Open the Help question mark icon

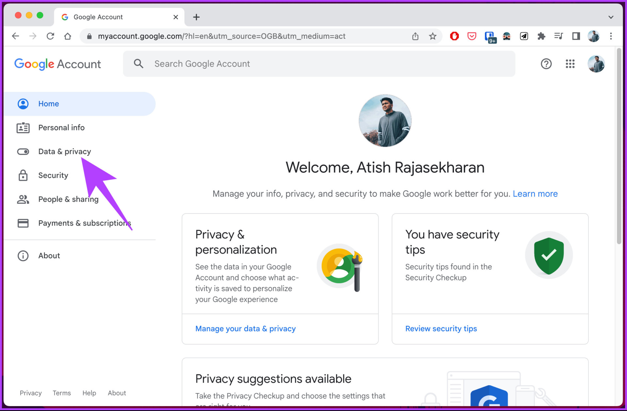546,64
